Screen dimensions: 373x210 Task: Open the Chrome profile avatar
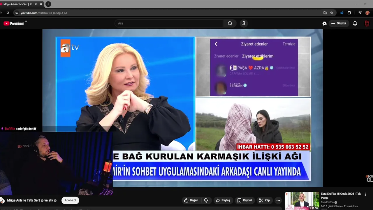tap(367, 13)
